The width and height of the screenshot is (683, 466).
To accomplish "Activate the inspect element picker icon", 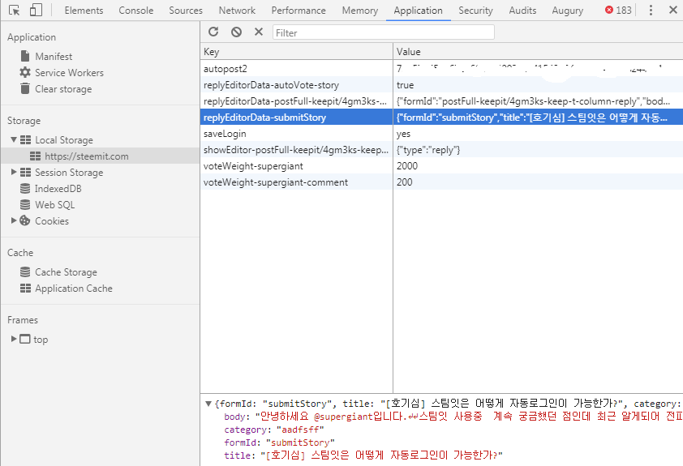I will tap(14, 10).
